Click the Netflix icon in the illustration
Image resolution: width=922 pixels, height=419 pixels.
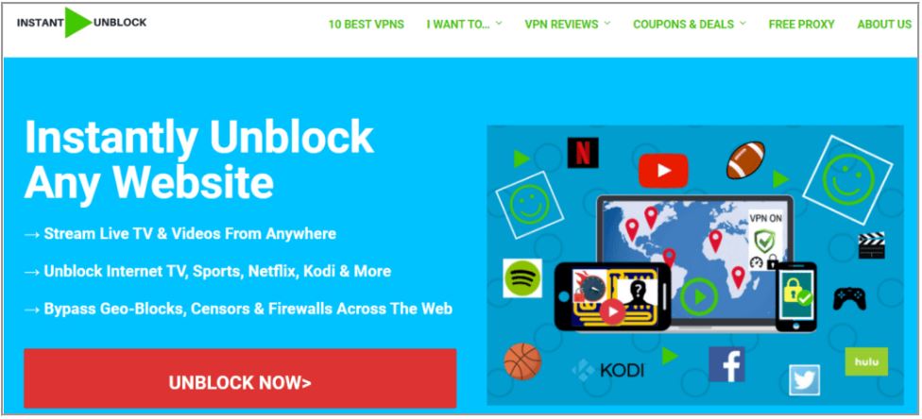[x=583, y=153]
